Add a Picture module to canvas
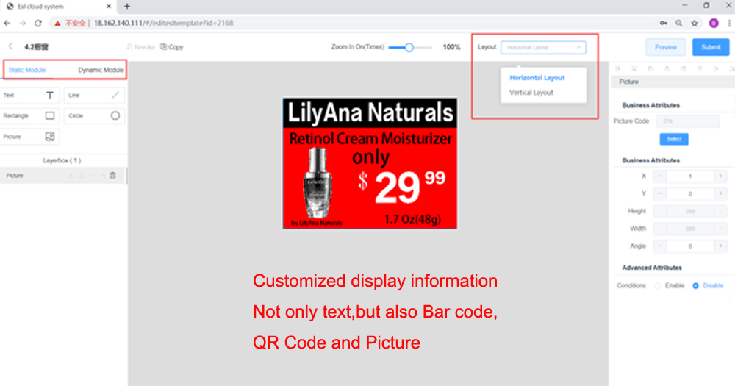 point(31,137)
